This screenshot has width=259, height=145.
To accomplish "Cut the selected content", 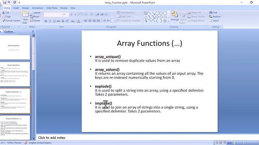I will [6, 12].
